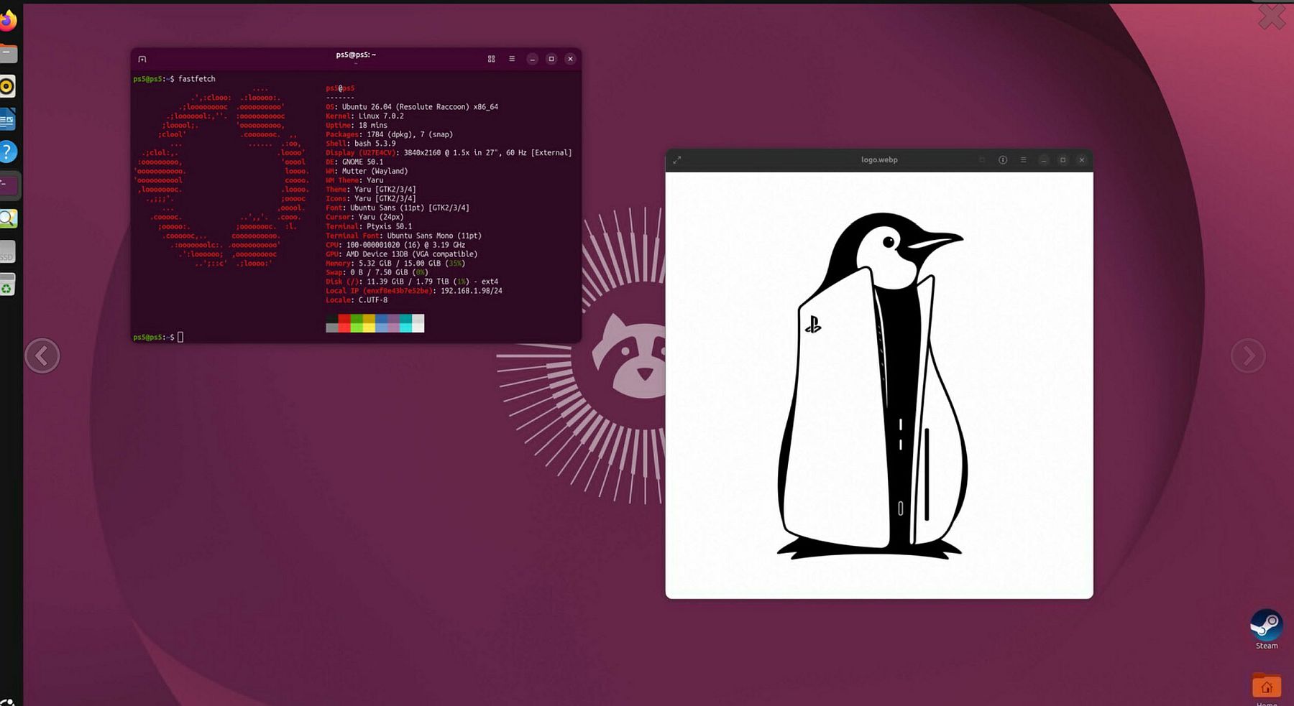The image size is (1294, 706).
Task: Click the Local IP 192.168.1.98/24 line
Action: [414, 291]
